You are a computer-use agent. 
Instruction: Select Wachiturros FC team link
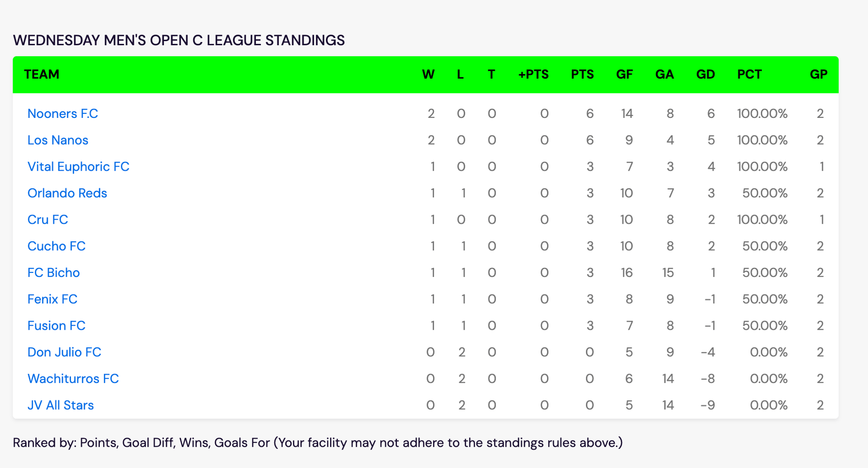[73, 379]
